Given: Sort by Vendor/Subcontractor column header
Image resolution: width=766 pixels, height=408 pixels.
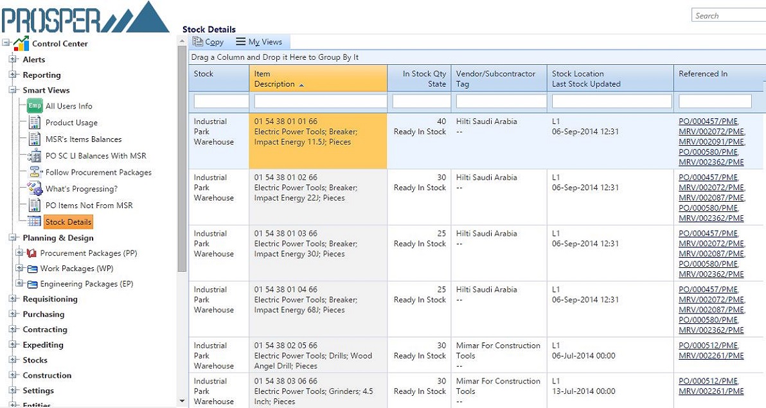Looking at the screenshot, I should pos(499,78).
